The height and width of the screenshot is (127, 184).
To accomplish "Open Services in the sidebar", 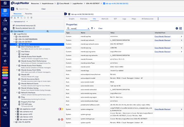I will click(5, 39).
